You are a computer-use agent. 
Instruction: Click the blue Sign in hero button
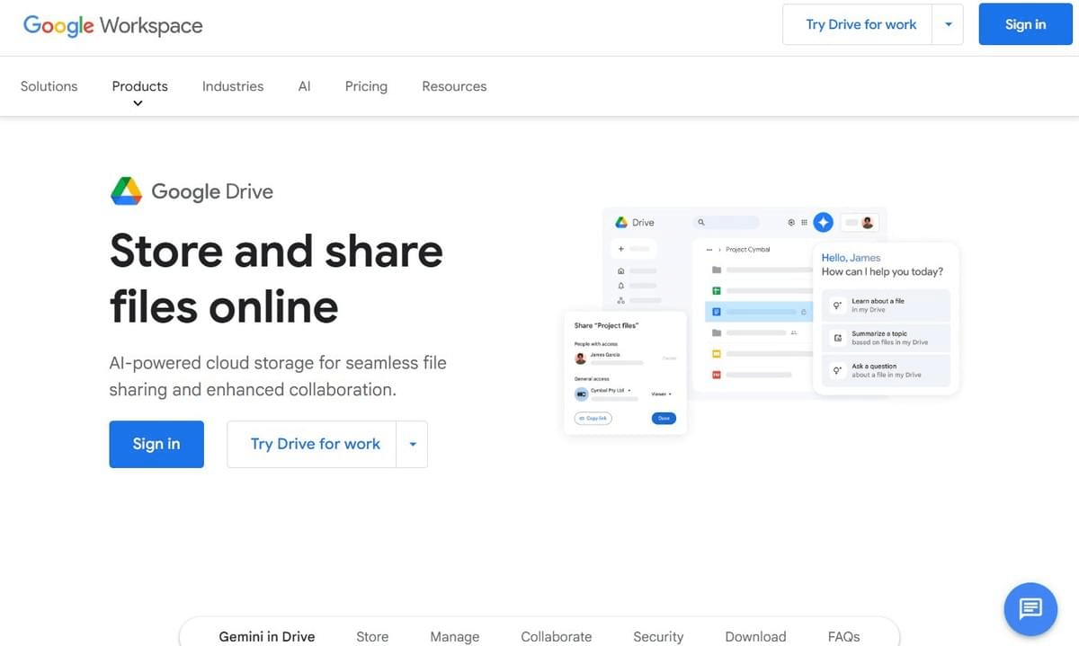pyautogui.click(x=156, y=443)
